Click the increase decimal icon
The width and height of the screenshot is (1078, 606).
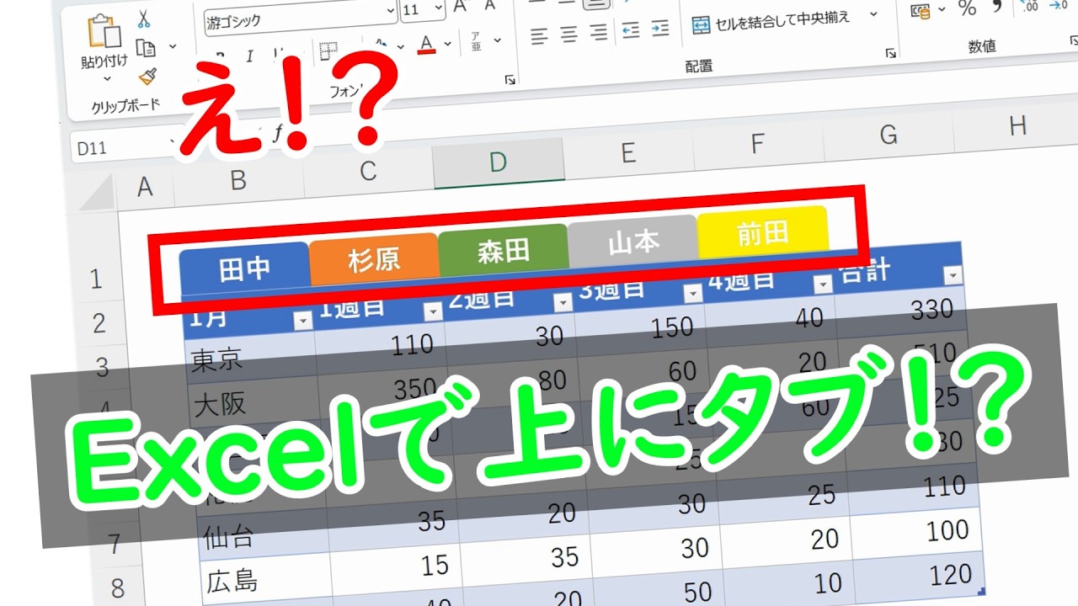pyautogui.click(x=1029, y=7)
